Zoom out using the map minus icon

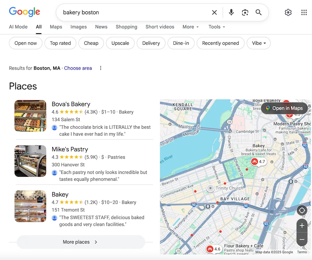[302, 239]
